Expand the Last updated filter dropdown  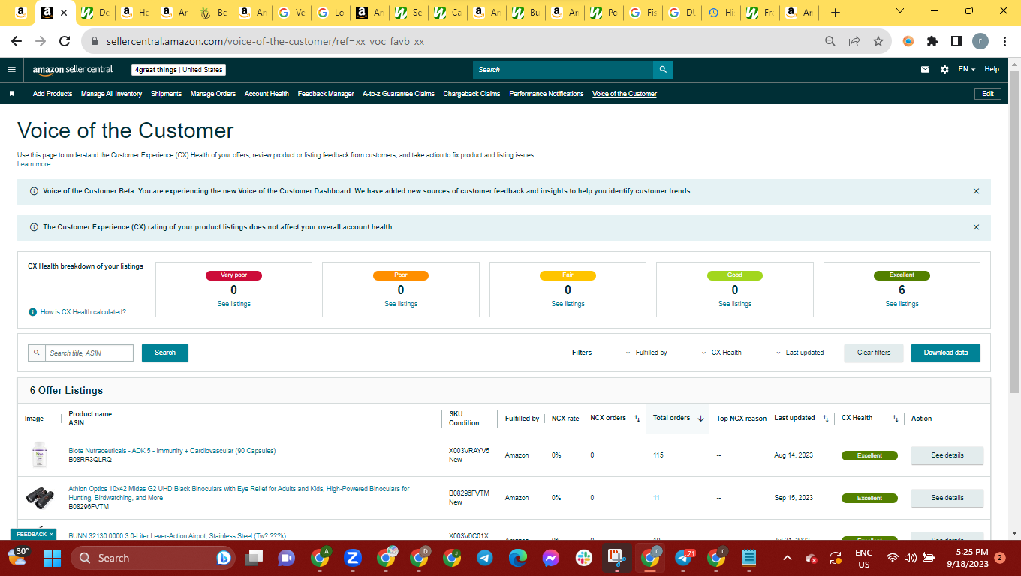(800, 352)
